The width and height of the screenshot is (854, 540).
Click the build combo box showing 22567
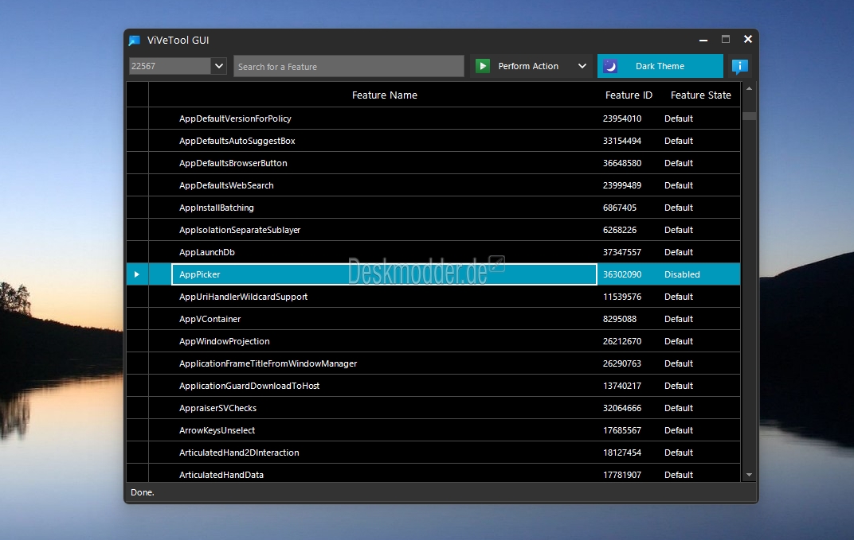pyautogui.click(x=169, y=66)
